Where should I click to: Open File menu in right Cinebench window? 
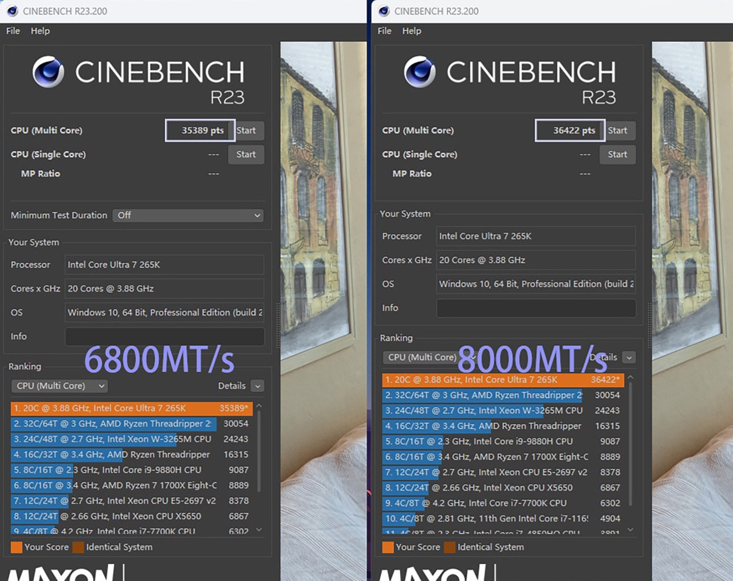pos(385,31)
